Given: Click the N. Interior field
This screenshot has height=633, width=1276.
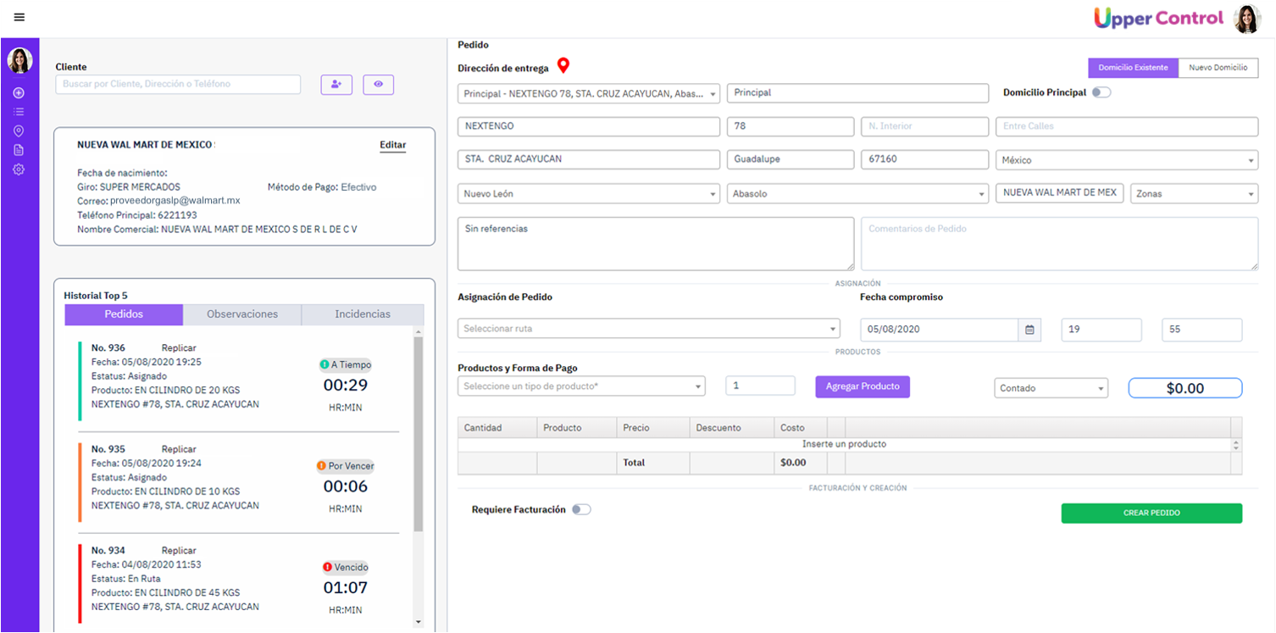Looking at the screenshot, I should (x=924, y=126).
